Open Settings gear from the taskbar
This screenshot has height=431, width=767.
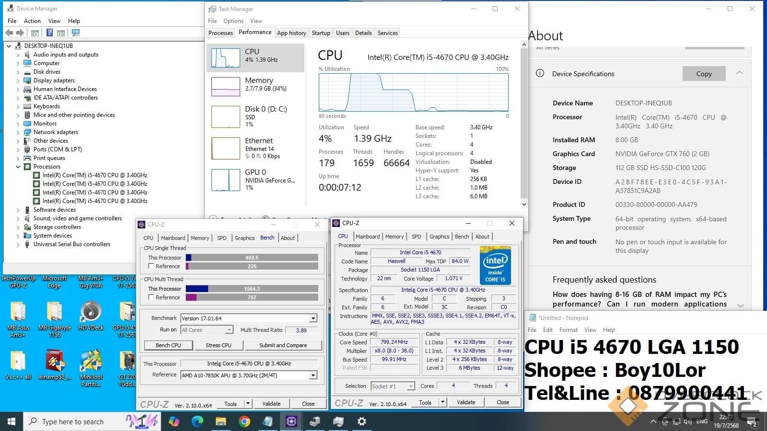click(362, 421)
